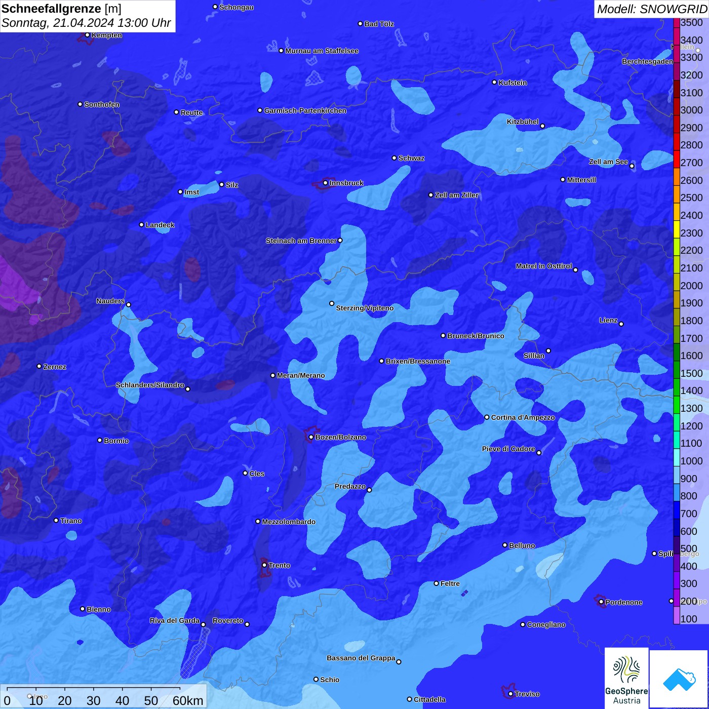The image size is (709, 709).
Task: Click the Brixen/Bressanone town label
Action: click(x=418, y=361)
